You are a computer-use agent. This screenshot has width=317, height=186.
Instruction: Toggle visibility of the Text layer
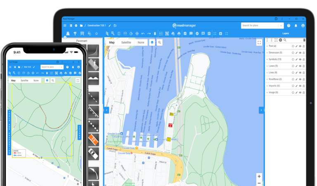click(300, 46)
